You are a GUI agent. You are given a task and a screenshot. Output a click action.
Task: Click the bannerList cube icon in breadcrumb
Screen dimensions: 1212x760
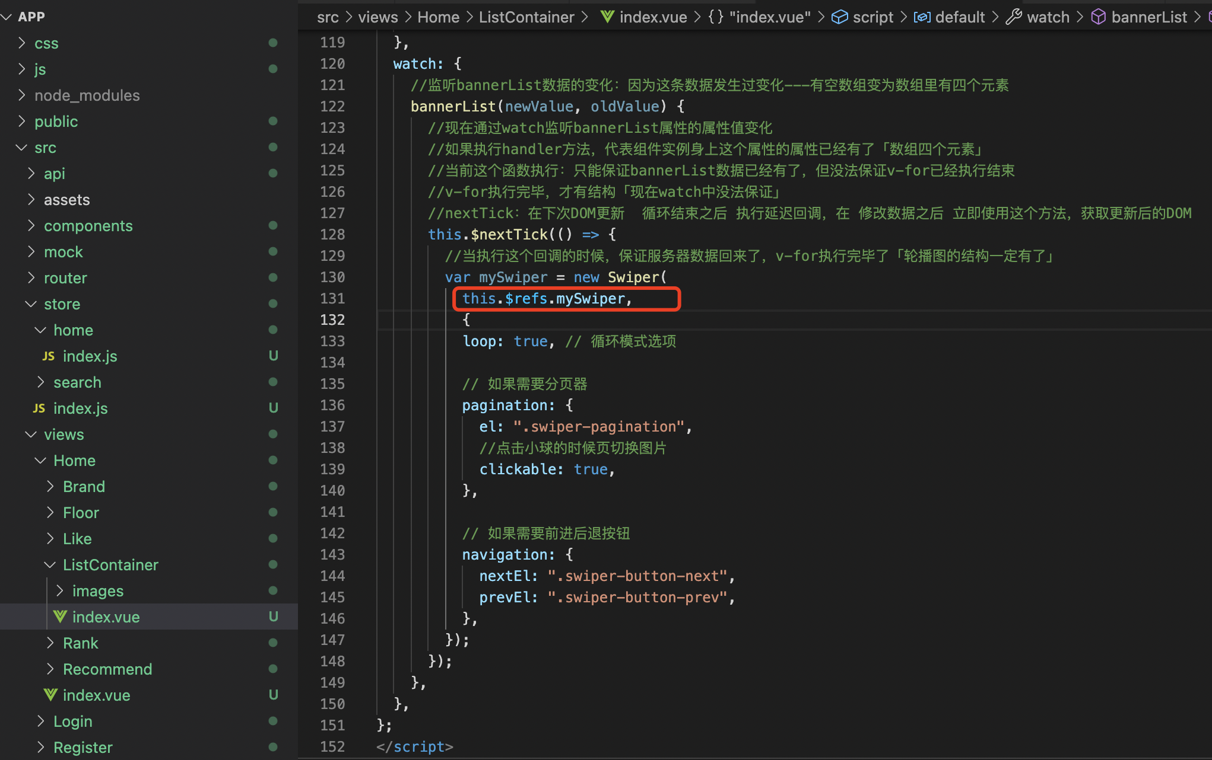click(1098, 17)
